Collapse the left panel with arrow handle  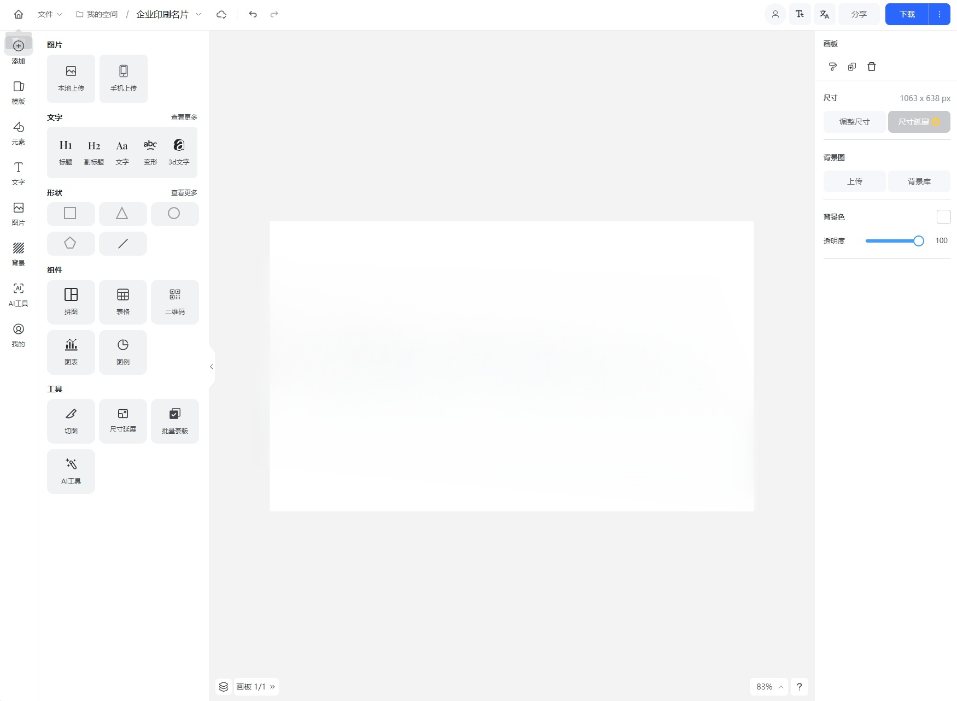pos(212,367)
